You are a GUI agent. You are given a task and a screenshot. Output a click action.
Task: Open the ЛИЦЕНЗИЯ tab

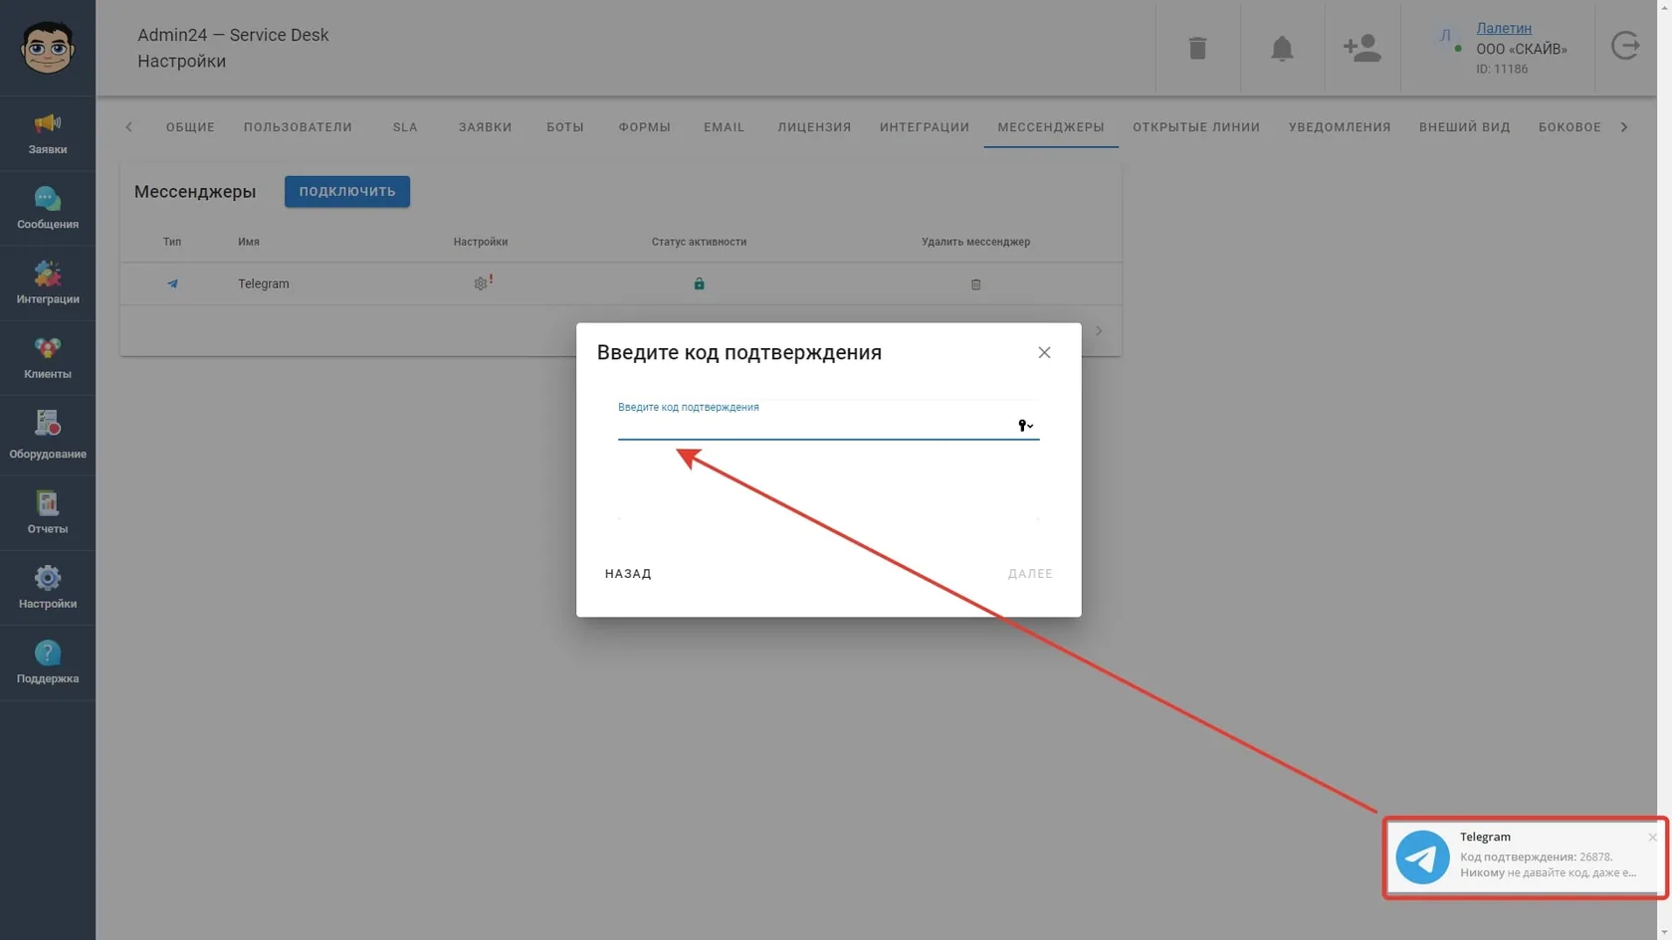[814, 127]
